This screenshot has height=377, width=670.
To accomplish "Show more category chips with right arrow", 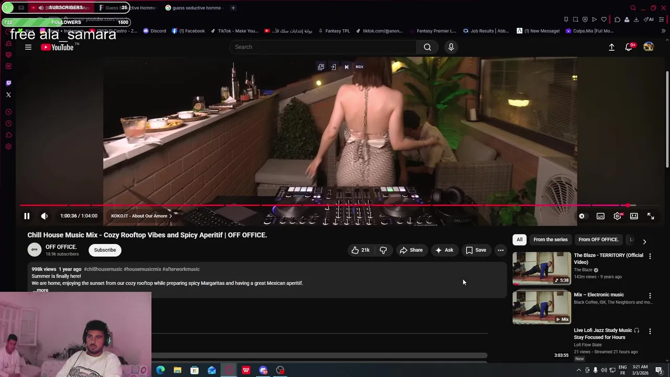I will point(644,241).
